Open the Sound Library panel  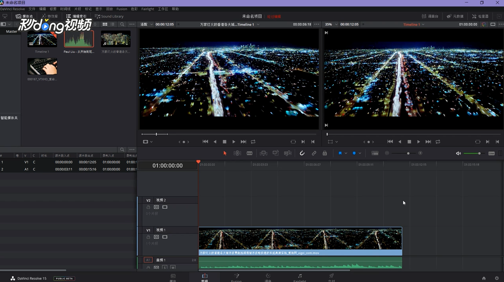pyautogui.click(x=109, y=16)
